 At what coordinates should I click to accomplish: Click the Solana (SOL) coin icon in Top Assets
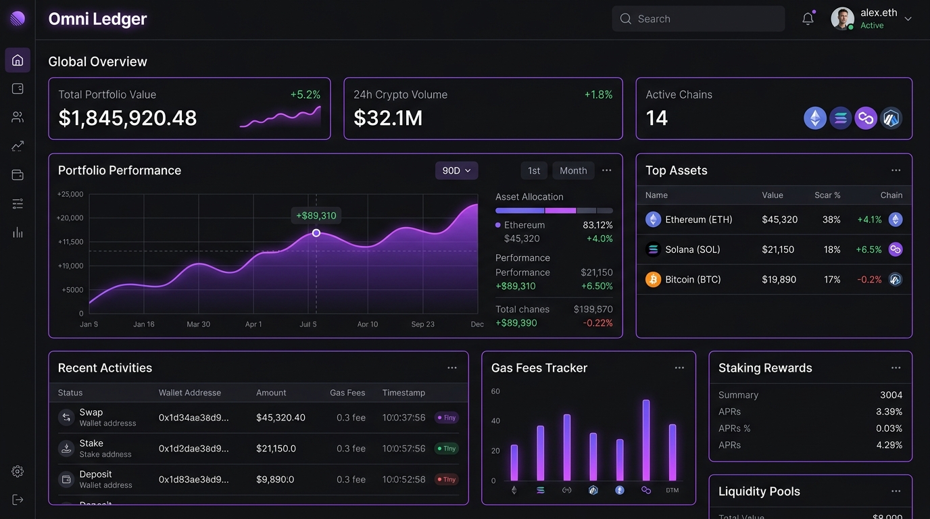(653, 249)
